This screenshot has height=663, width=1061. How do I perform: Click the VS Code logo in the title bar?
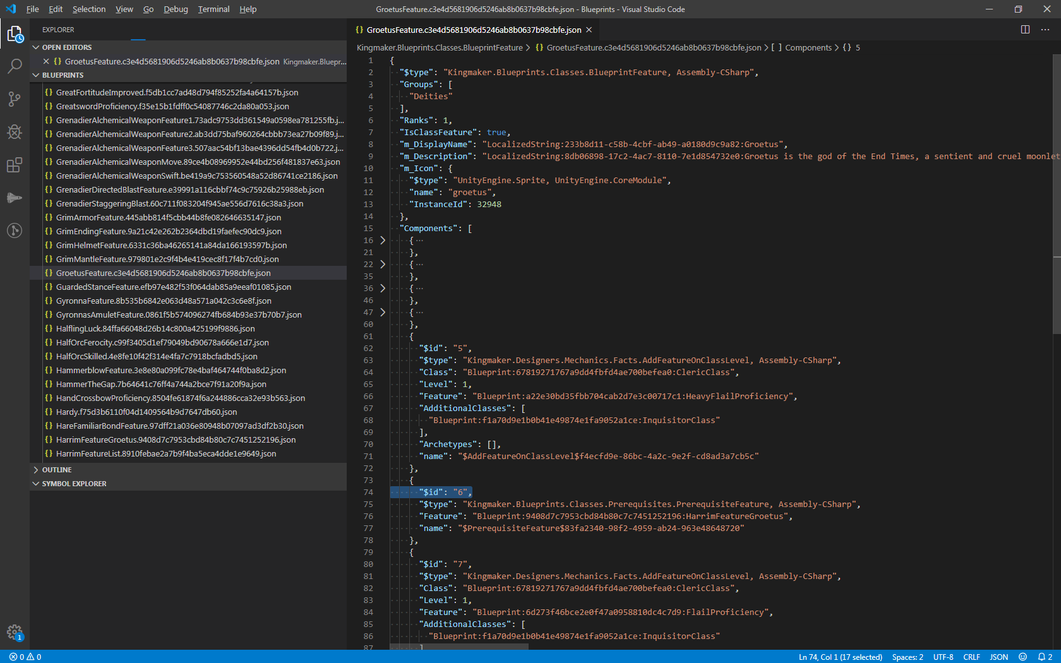pyautogui.click(x=11, y=9)
